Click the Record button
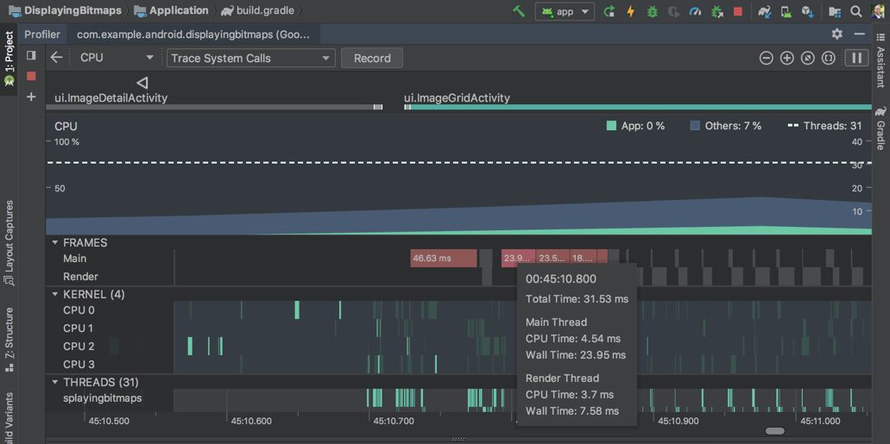This screenshot has height=444, width=890. coord(372,58)
